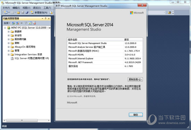The height and width of the screenshot is (130, 191).
Task: Open the Object Explorer window position dropdown
Action: click(42, 18)
